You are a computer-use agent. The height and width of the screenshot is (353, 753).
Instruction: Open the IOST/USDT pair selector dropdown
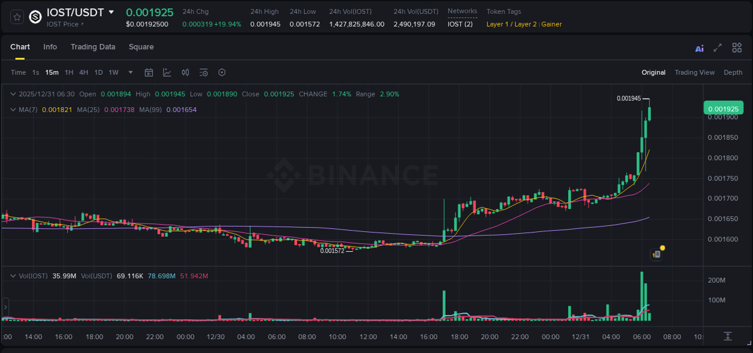(x=111, y=11)
